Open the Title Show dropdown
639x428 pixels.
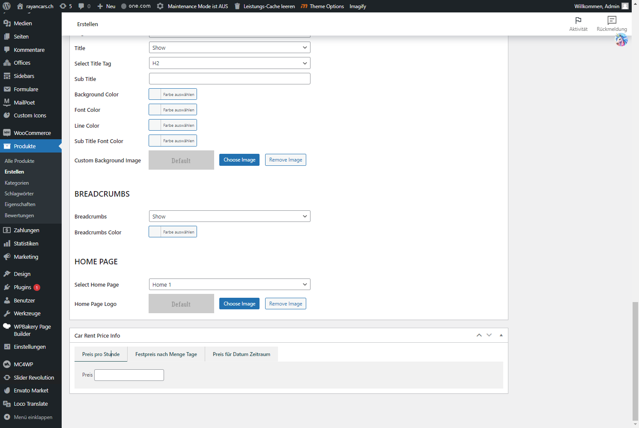pos(230,48)
